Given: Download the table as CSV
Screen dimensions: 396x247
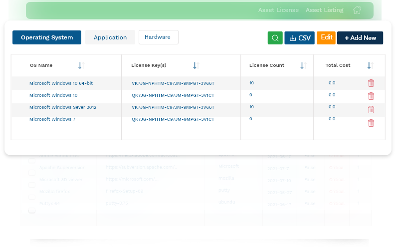Looking at the screenshot, I should pos(300,38).
